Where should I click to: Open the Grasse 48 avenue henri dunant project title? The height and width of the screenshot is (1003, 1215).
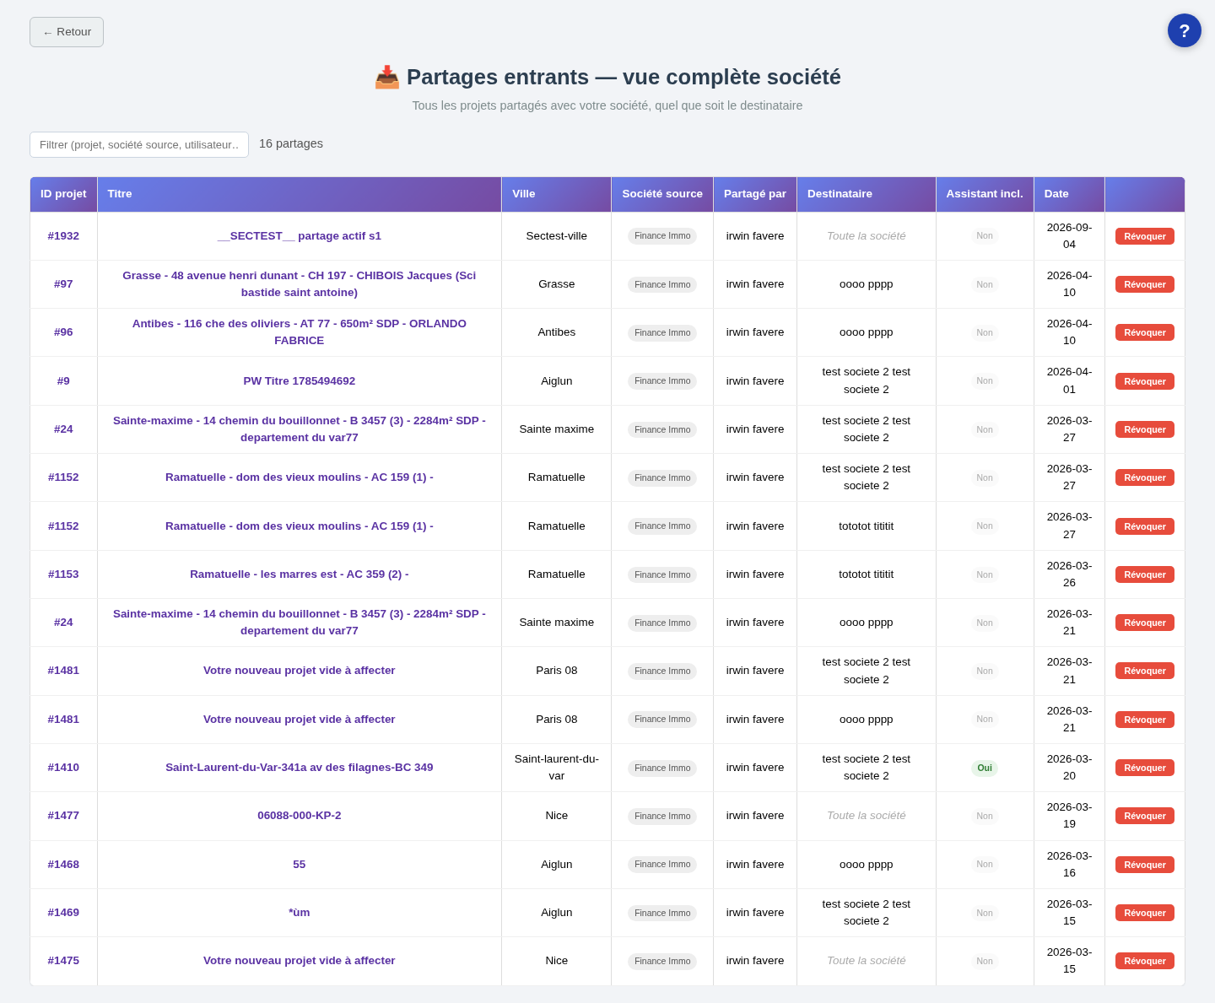(300, 284)
